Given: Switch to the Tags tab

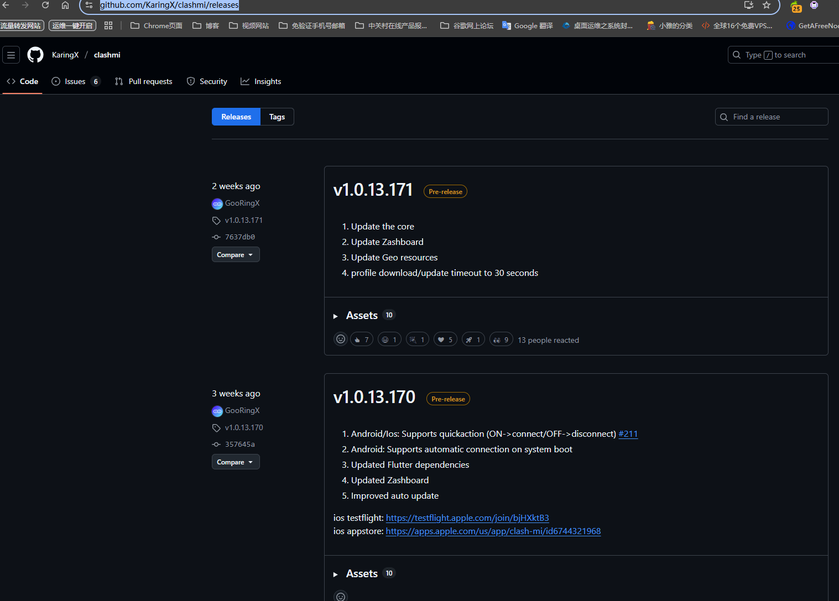Looking at the screenshot, I should tap(277, 117).
